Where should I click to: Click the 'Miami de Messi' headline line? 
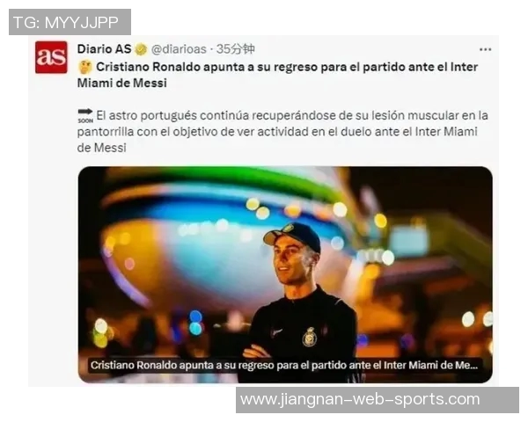click(122, 83)
